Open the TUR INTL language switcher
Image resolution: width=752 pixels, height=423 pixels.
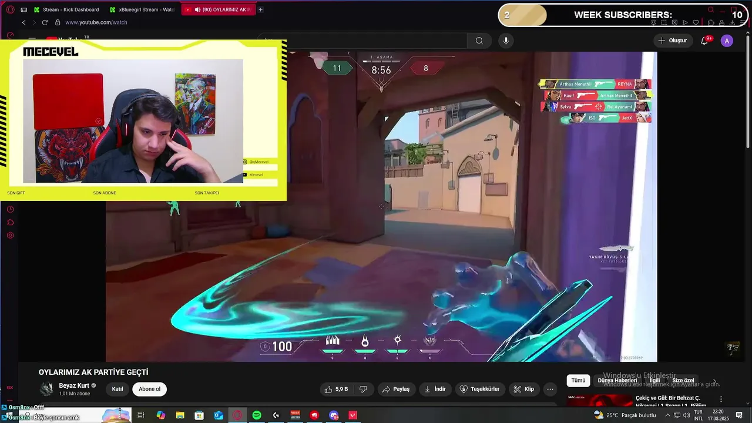pyautogui.click(x=699, y=415)
